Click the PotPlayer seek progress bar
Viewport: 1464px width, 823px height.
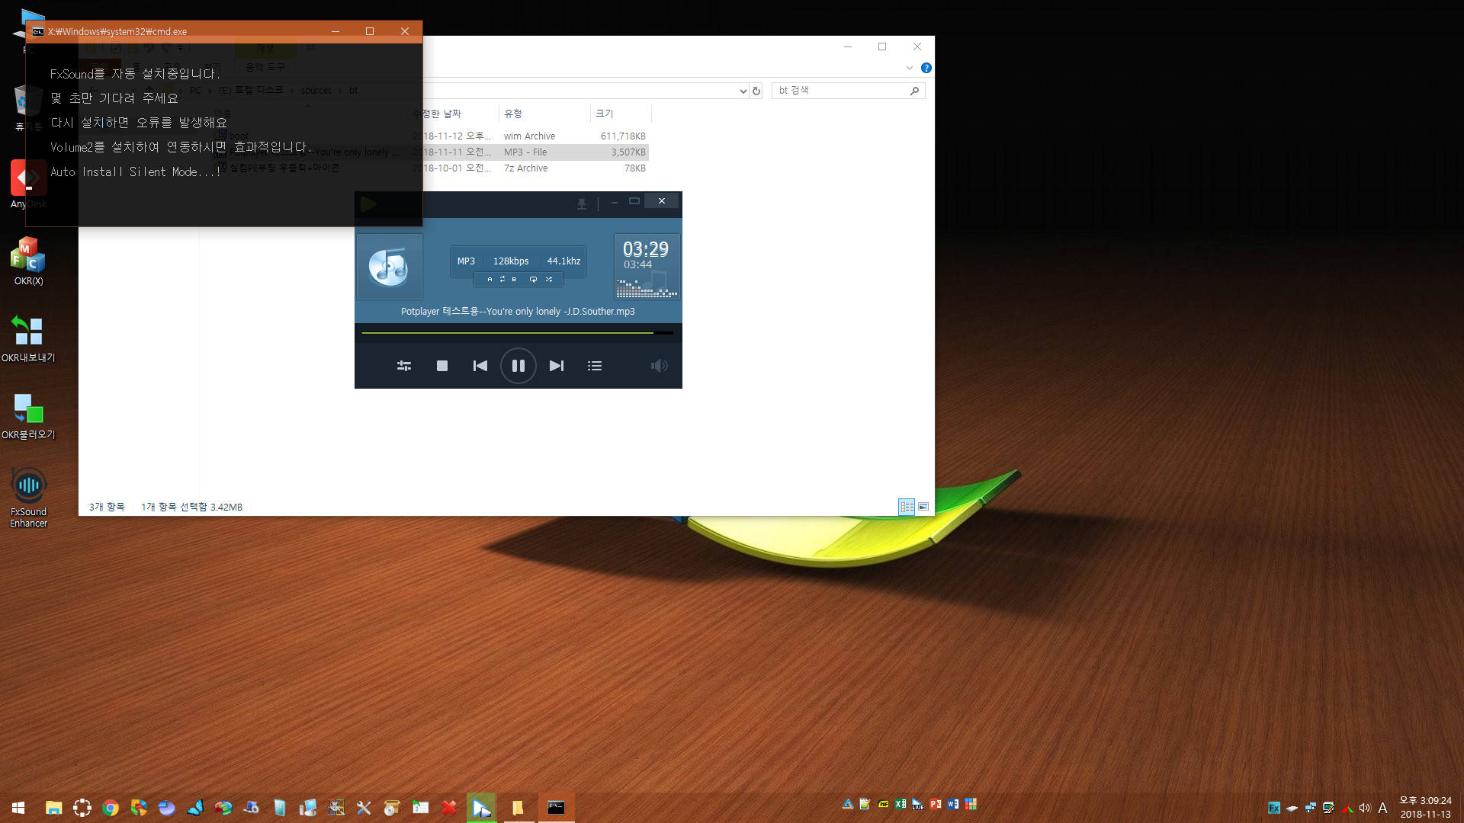pyautogui.click(x=517, y=333)
